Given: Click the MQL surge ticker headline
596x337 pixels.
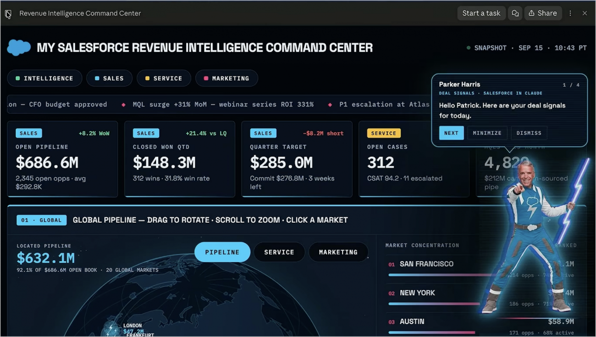Looking at the screenshot, I should point(223,105).
